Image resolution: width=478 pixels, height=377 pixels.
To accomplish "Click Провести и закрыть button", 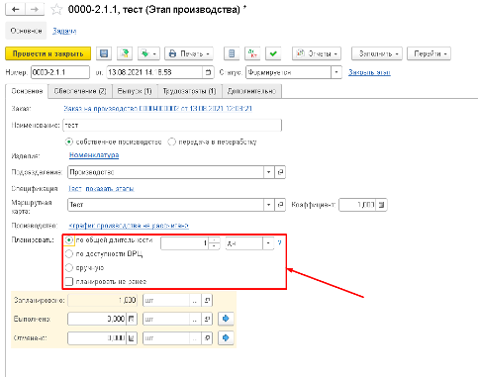I will click(x=48, y=53).
